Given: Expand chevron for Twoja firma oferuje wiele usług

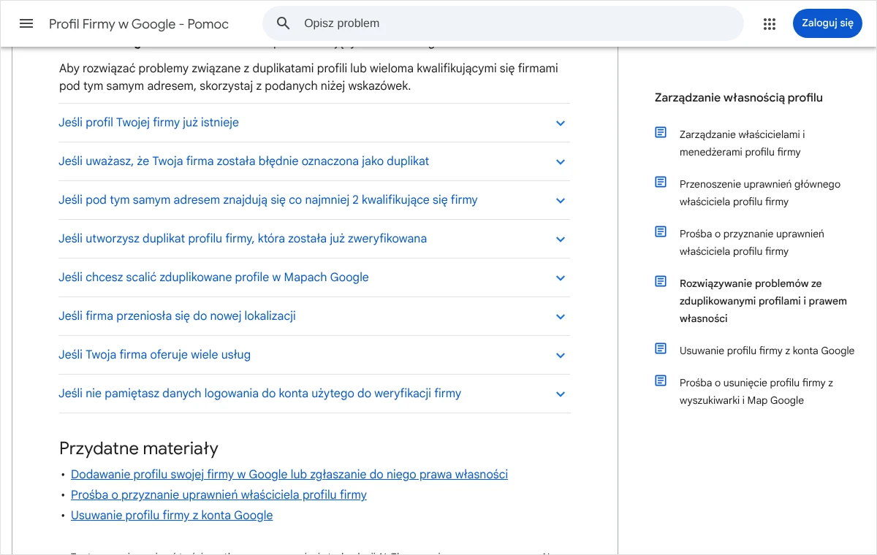Looking at the screenshot, I should tap(561, 355).
